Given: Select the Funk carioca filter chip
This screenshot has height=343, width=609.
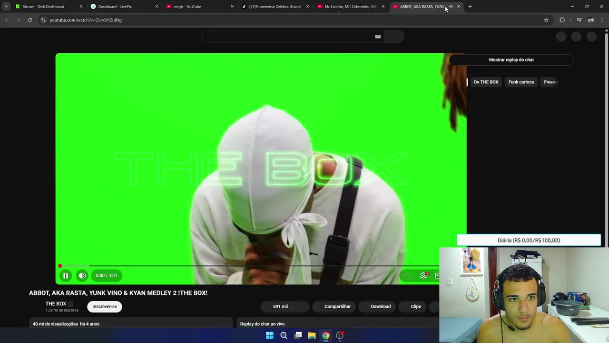Looking at the screenshot, I should coord(521,82).
